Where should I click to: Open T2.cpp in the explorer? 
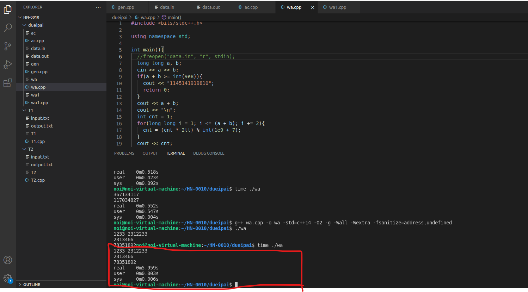(x=61, y=180)
